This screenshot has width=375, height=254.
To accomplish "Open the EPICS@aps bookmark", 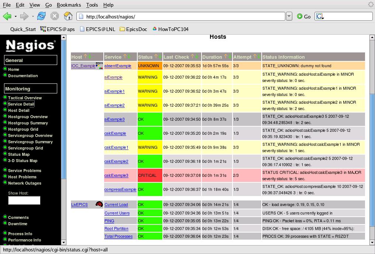I will pos(58,29).
